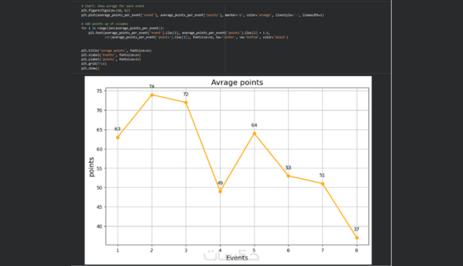Click the y-axis tick label 40

pyautogui.click(x=100, y=226)
